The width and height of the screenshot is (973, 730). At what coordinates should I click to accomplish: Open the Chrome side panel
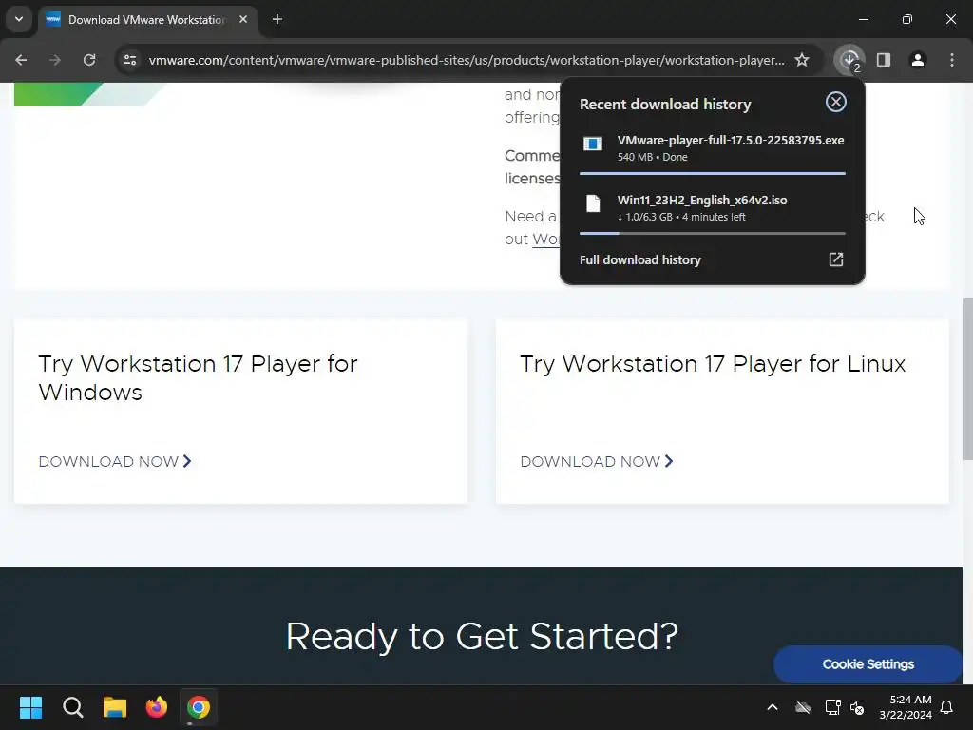click(884, 60)
